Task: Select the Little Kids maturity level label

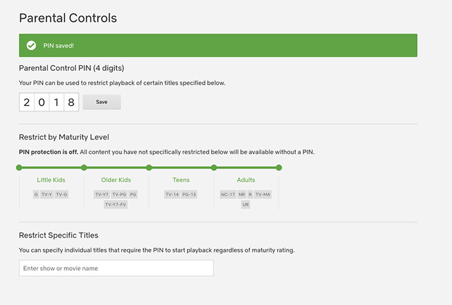Action: [x=52, y=180]
